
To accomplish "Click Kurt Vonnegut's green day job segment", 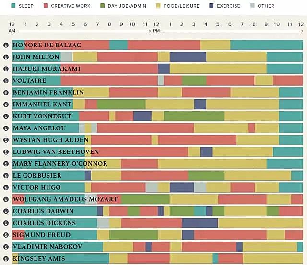I will tap(194, 116).
